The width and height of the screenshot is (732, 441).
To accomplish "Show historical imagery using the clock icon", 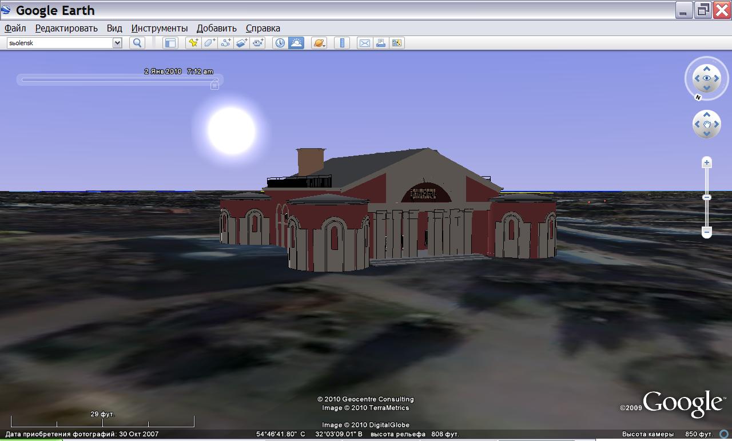I will pos(280,43).
